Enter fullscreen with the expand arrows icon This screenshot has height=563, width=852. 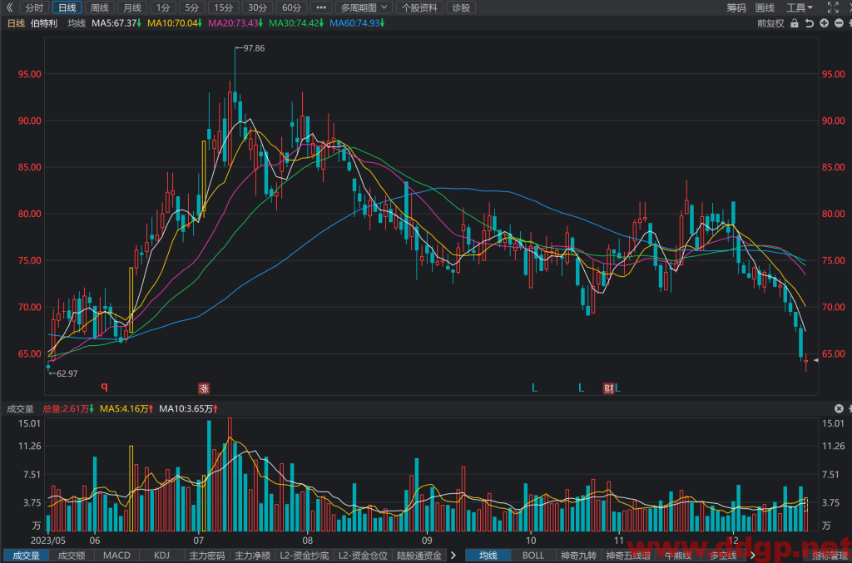pyautogui.click(x=833, y=7)
